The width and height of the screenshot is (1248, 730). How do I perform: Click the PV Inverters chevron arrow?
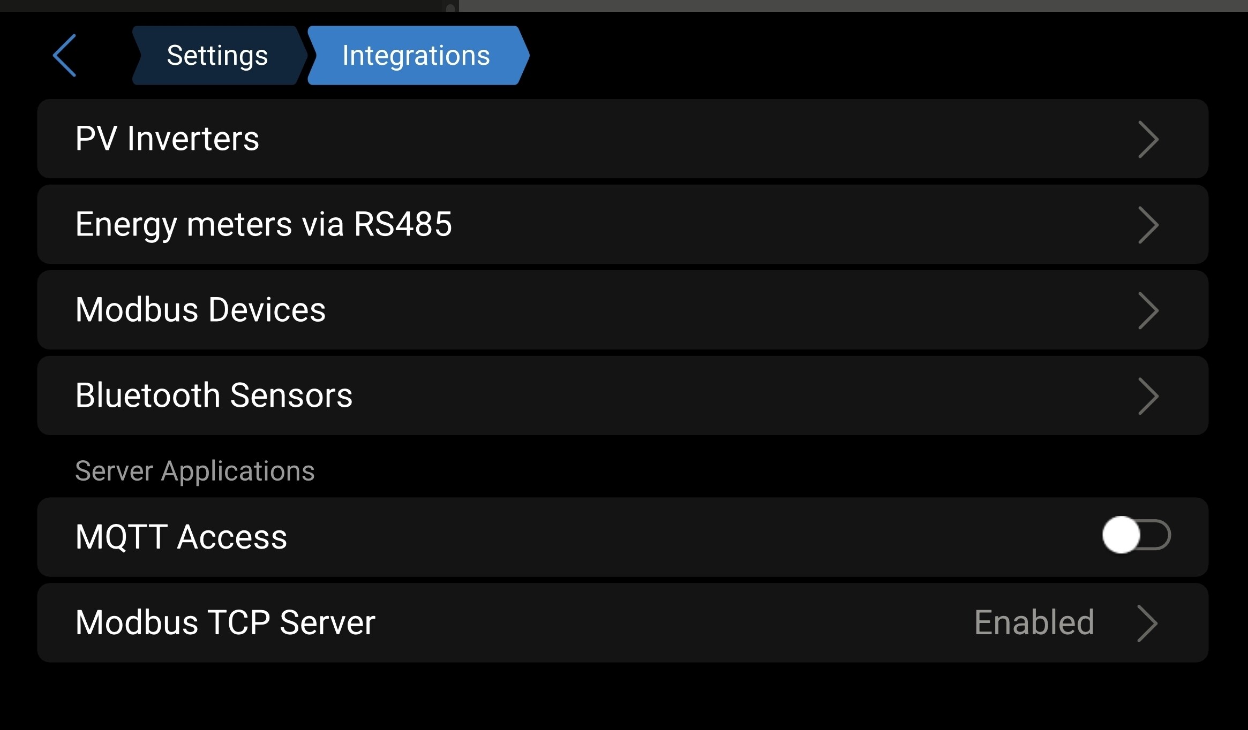(1148, 139)
